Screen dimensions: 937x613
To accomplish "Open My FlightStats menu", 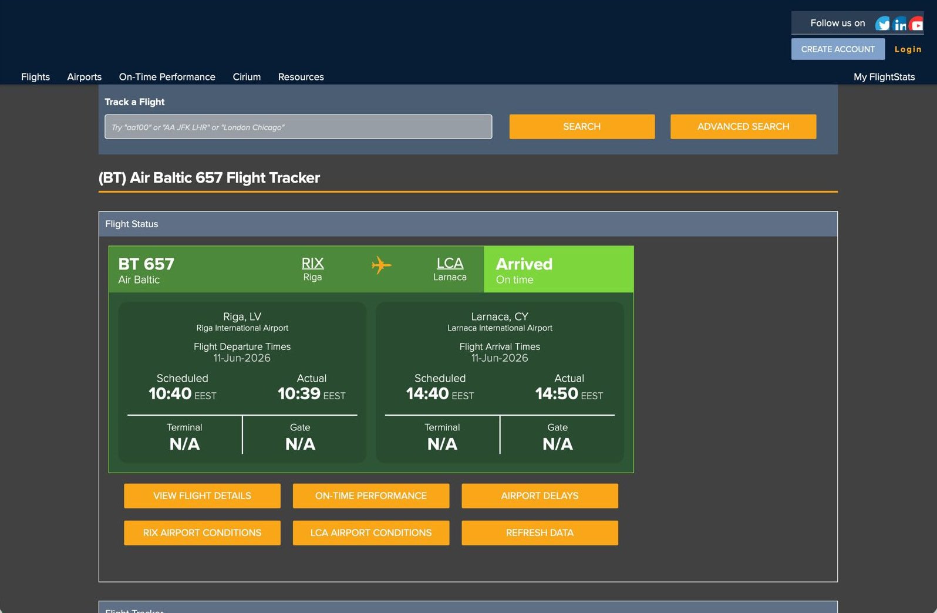I will pos(884,77).
